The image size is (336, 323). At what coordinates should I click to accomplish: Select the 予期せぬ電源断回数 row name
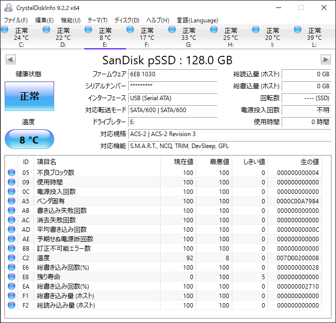pyautogui.click(x=65, y=239)
